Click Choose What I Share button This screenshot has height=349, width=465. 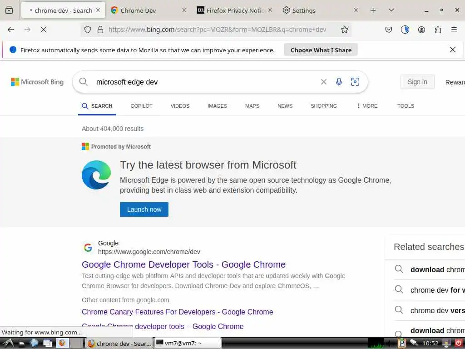coord(321,50)
